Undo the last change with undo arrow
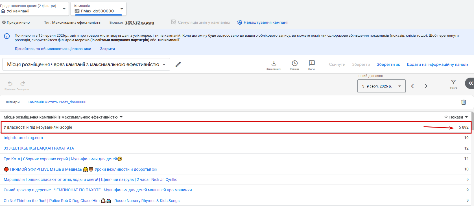This screenshot has height=206, width=474. tap(10, 84)
